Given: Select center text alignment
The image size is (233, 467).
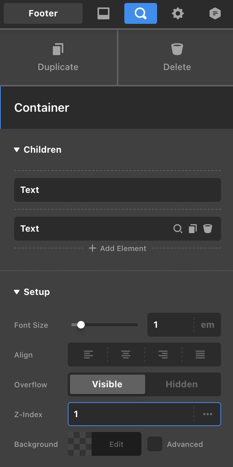Looking at the screenshot, I should (x=126, y=355).
